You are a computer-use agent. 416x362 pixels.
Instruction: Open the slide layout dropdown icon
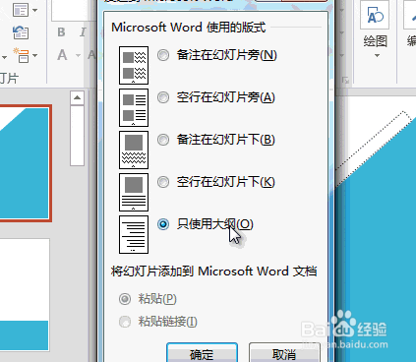tap(21, 10)
